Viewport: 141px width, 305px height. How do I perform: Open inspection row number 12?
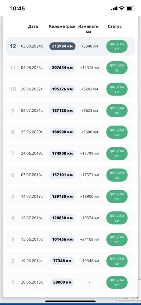point(70,46)
